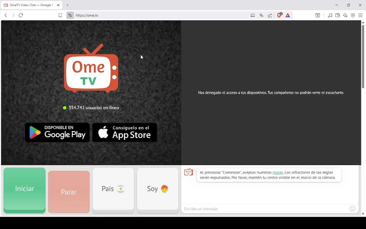
Task: Click the OmeTV avatar in chat message
Action: click(x=188, y=172)
